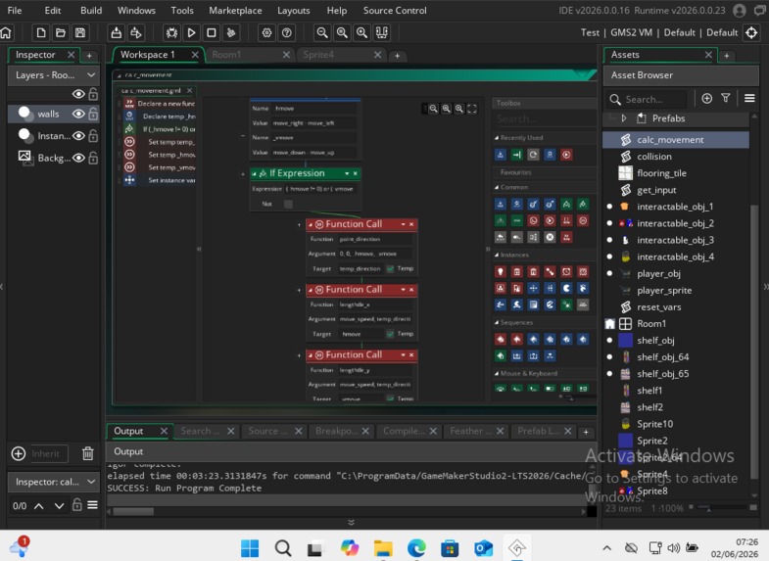
Task: Pick the first Recently Used toolbox action
Action: point(501,155)
